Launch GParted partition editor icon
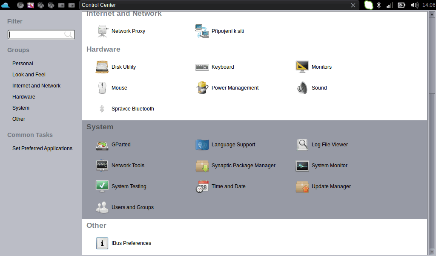 point(102,145)
